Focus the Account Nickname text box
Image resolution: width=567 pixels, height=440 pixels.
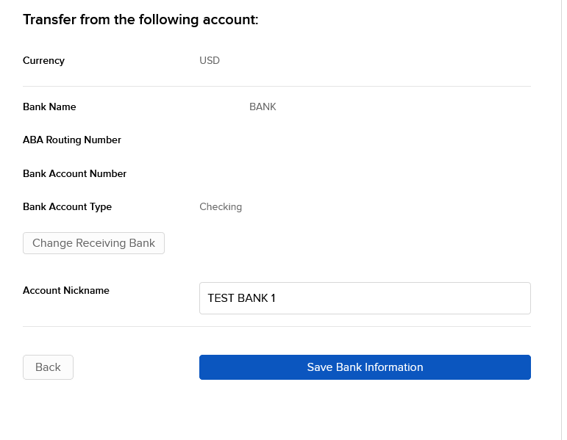coord(365,298)
